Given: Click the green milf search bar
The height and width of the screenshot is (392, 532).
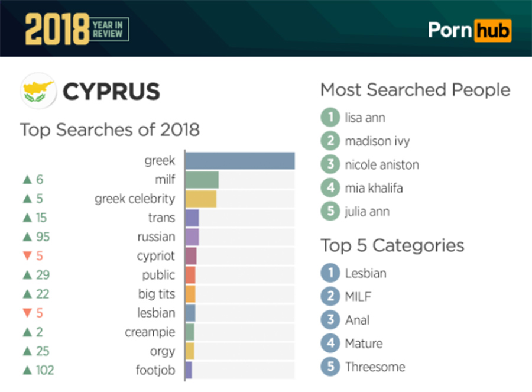Looking at the screenshot, I should [202, 180].
